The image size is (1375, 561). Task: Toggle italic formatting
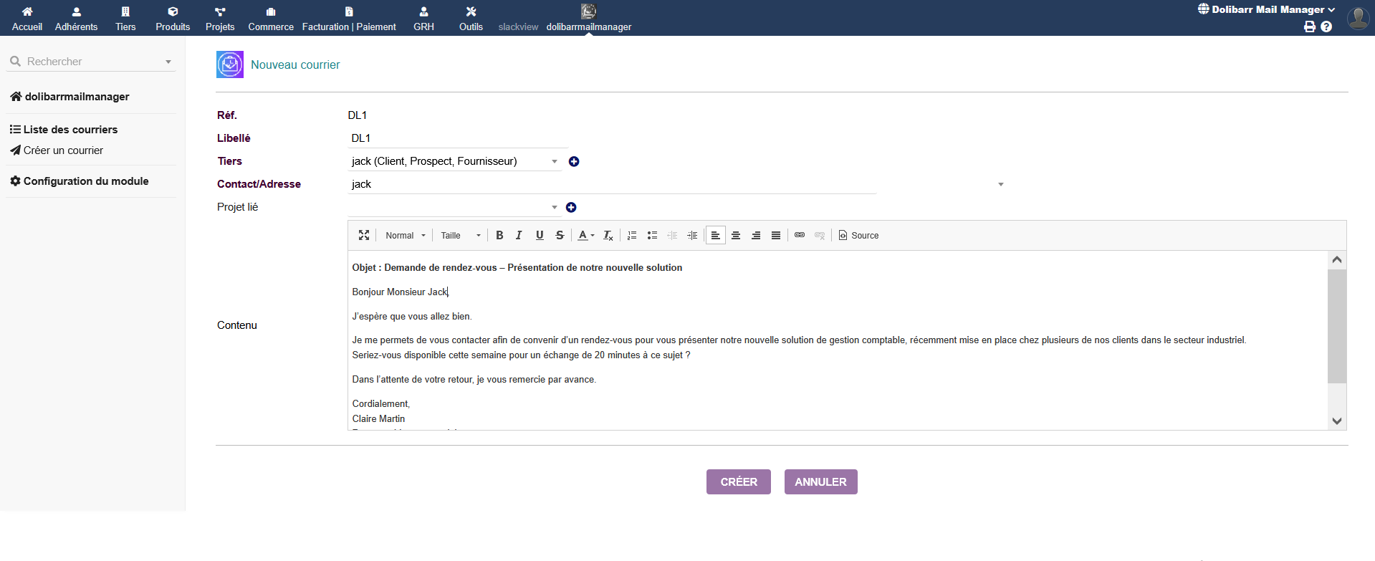[x=519, y=235]
